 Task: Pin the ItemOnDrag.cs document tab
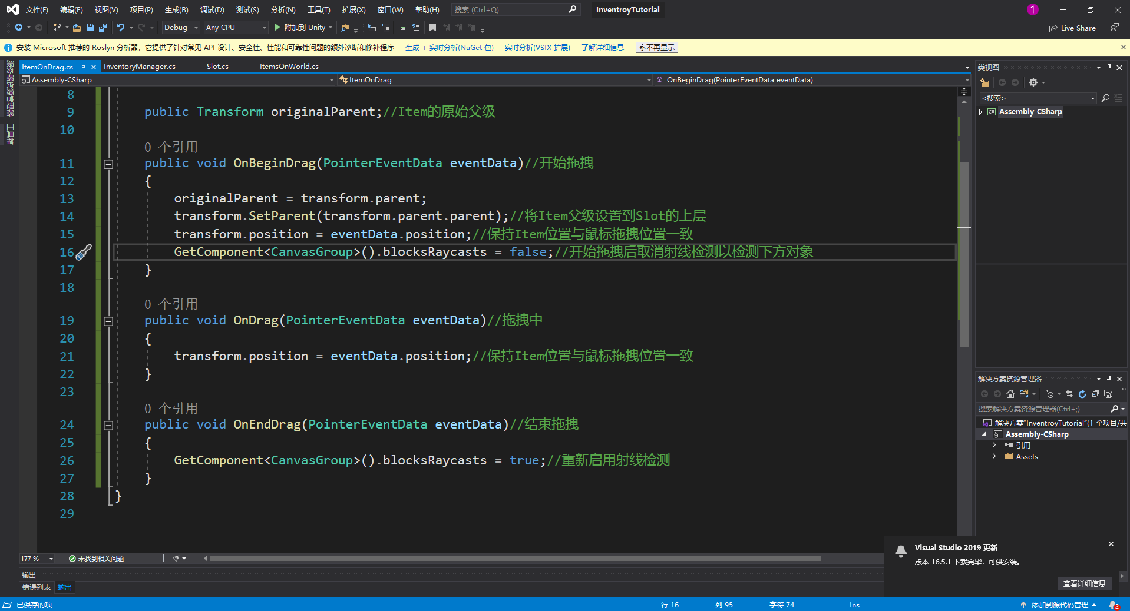(x=83, y=67)
